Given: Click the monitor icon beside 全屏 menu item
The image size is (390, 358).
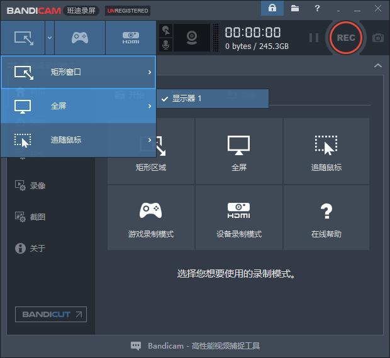Looking at the screenshot, I should coord(23,107).
